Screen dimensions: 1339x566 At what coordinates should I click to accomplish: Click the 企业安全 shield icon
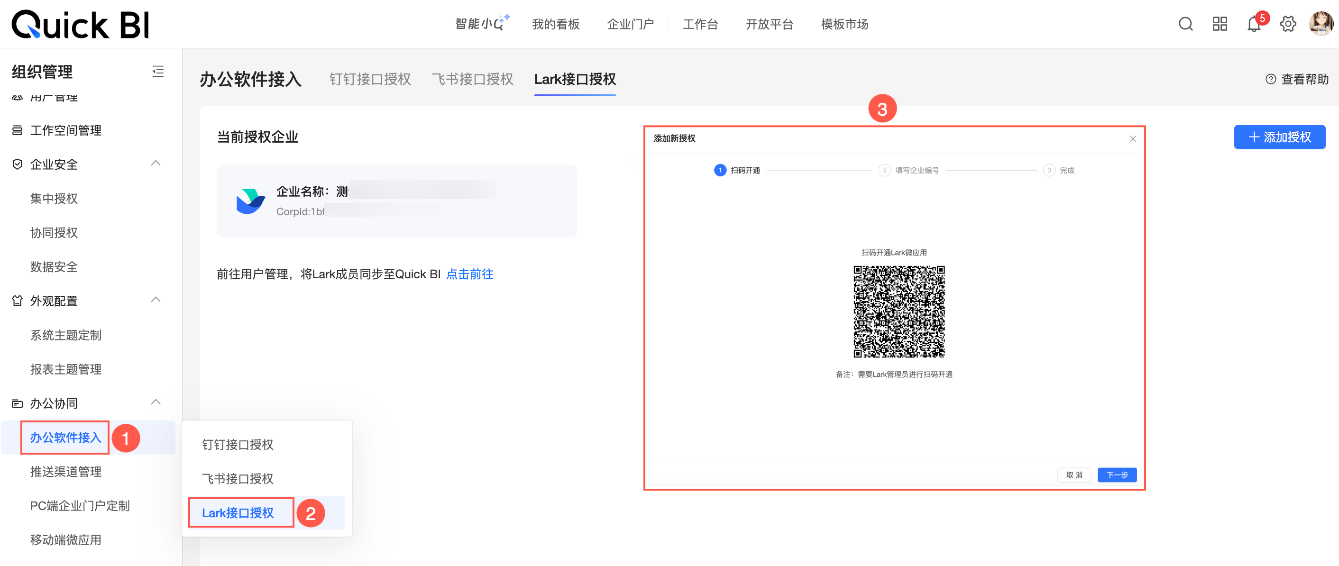click(17, 164)
